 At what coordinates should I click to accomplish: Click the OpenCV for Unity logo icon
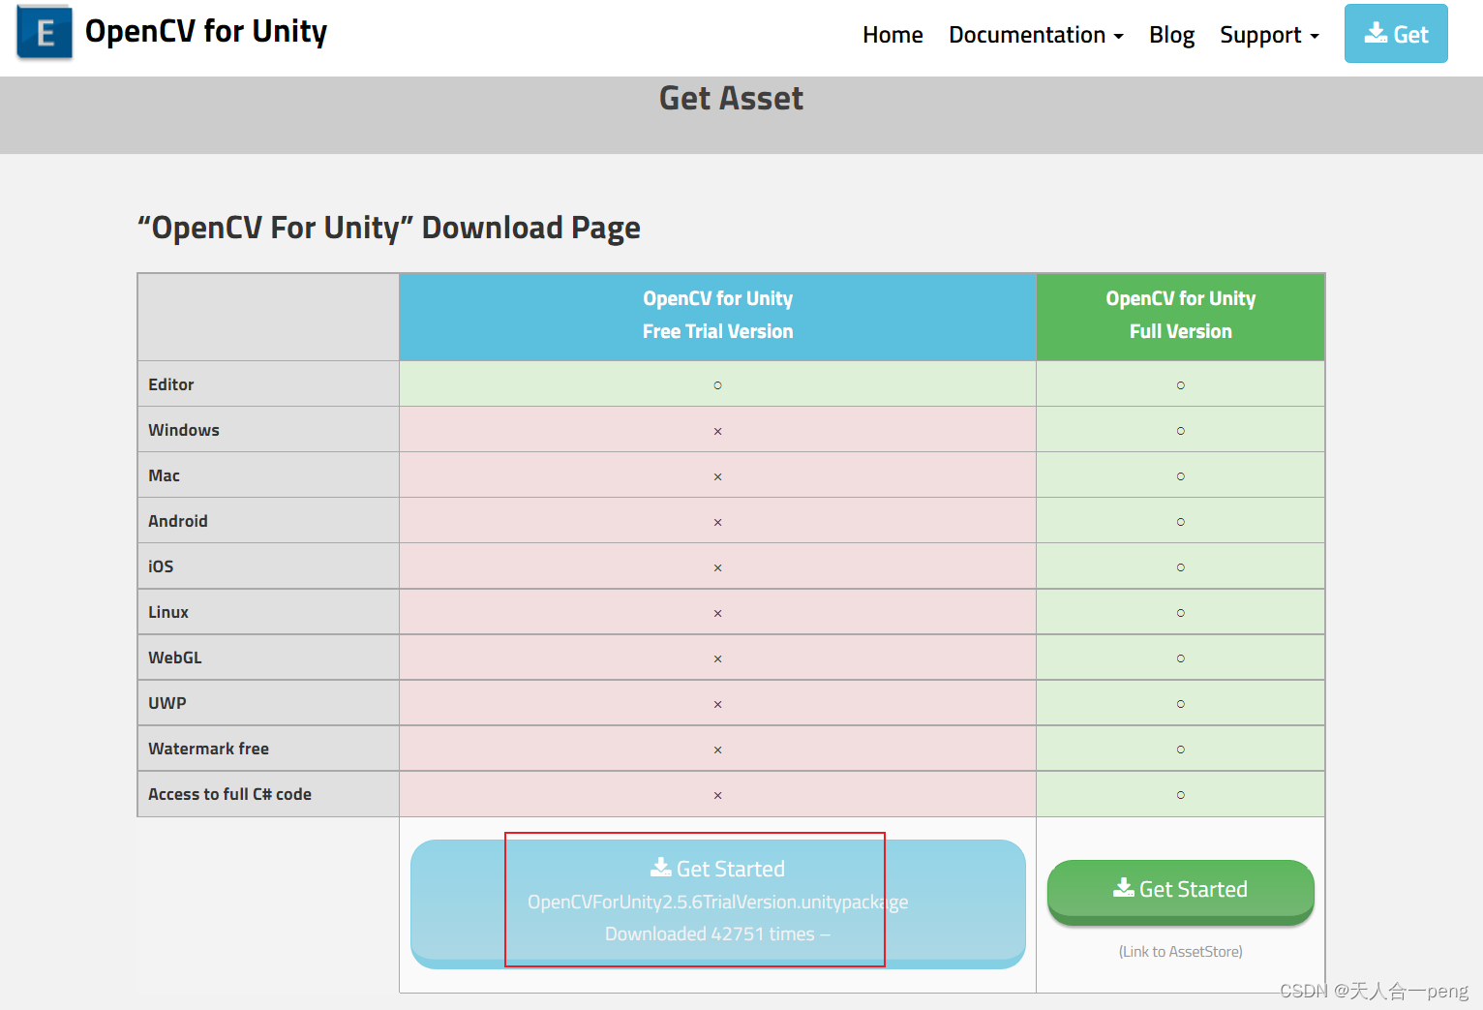(44, 32)
